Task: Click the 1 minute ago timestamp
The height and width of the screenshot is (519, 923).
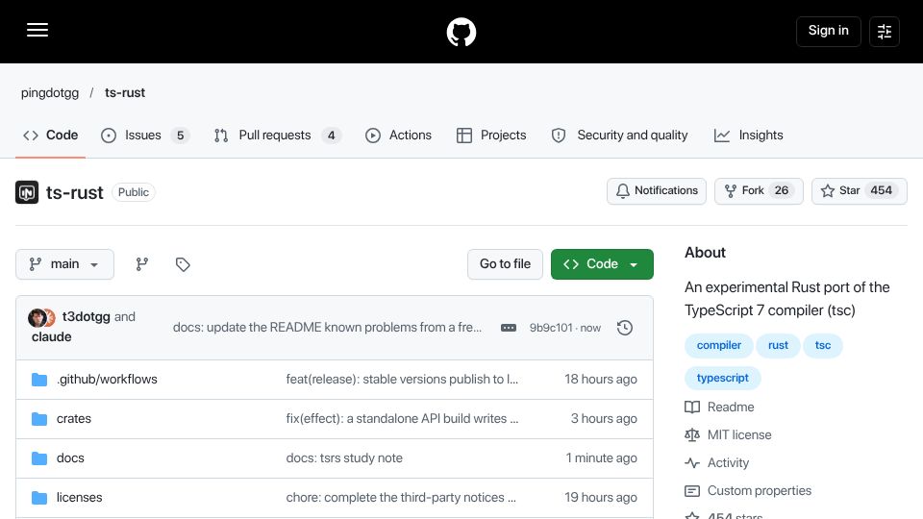Action: click(602, 458)
